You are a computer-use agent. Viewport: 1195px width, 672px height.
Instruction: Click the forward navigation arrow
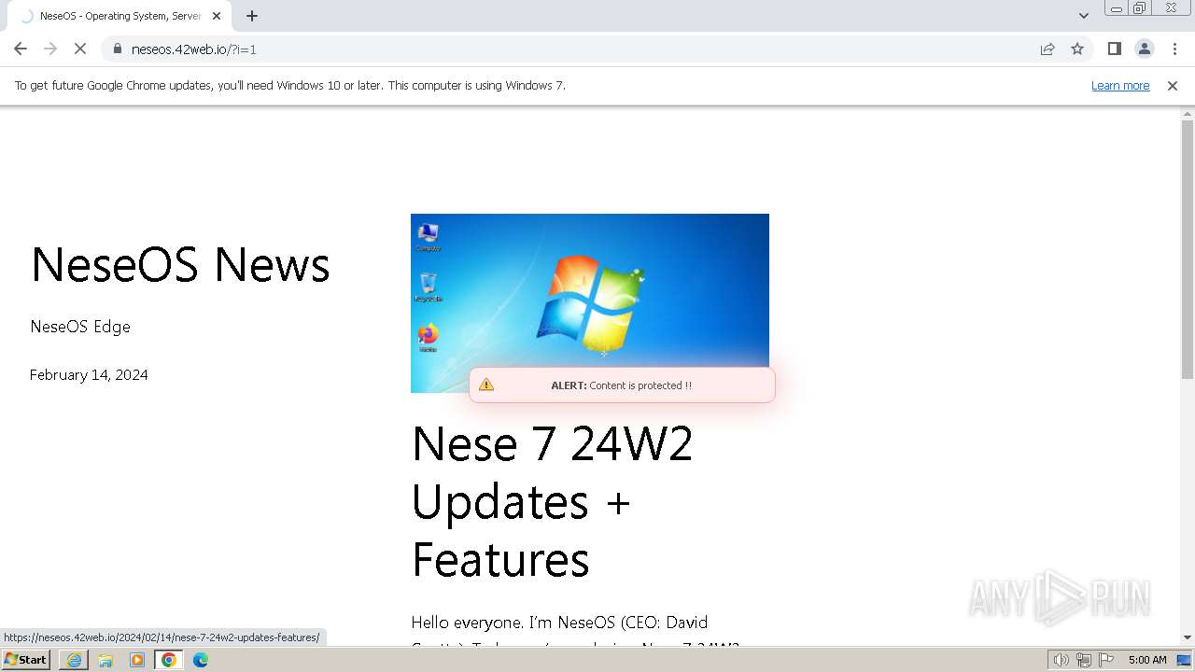coord(50,49)
